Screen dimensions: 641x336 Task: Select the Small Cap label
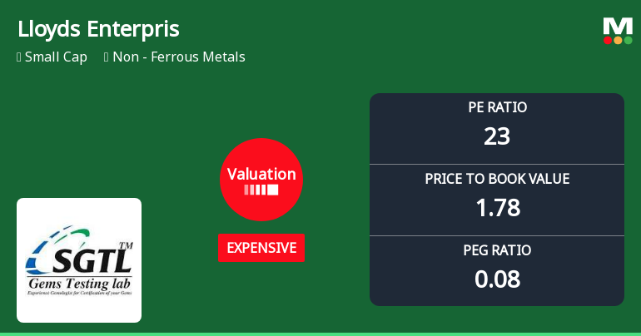pyautogui.click(x=56, y=57)
